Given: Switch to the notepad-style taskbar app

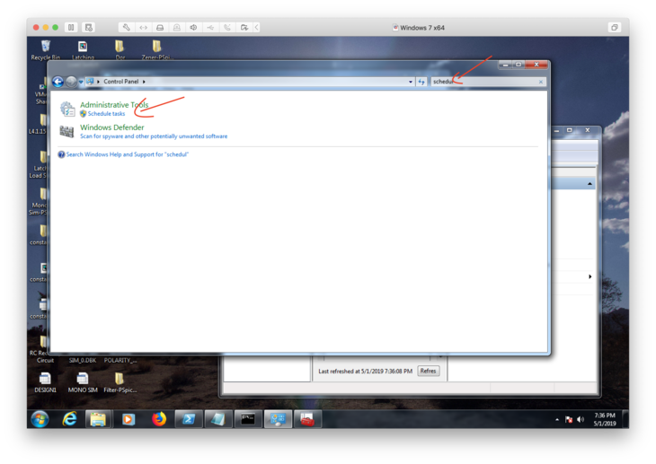Looking at the screenshot, I should [x=218, y=419].
